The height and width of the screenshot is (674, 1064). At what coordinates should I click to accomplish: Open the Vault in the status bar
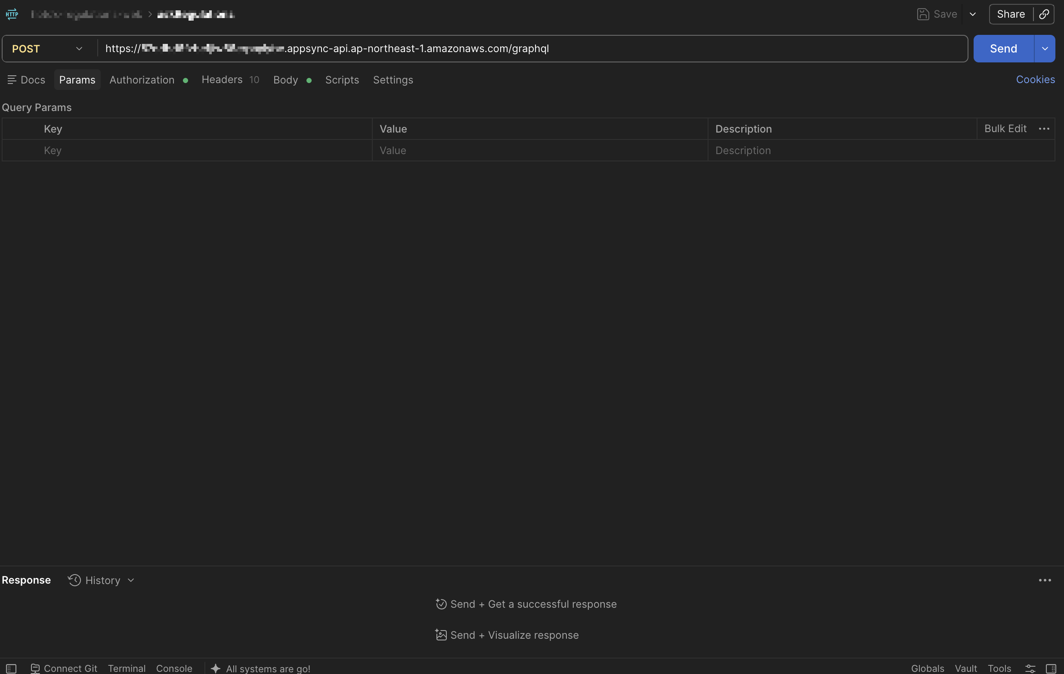(965, 668)
